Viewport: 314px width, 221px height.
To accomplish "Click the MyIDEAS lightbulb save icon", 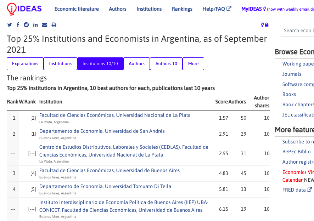I will [262, 25].
